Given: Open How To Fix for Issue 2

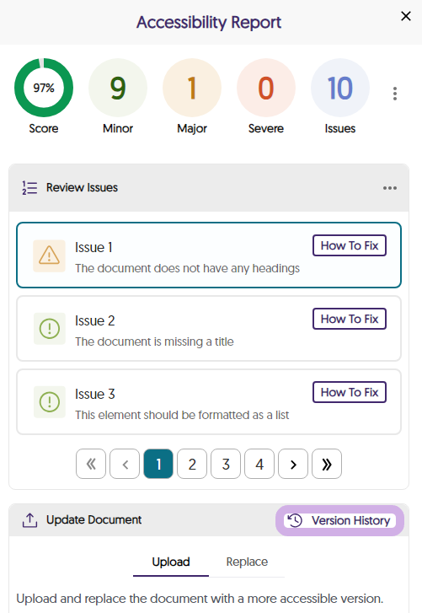Looking at the screenshot, I should pyautogui.click(x=350, y=319).
